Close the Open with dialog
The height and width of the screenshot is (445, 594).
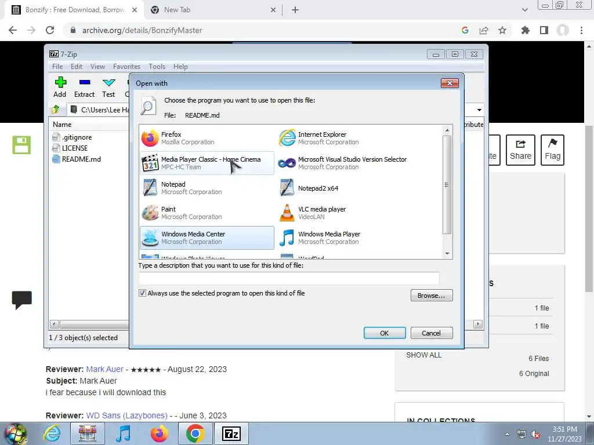click(450, 83)
